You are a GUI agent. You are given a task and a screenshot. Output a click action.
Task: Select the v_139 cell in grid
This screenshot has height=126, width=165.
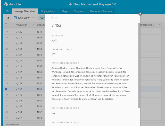(19, 43)
